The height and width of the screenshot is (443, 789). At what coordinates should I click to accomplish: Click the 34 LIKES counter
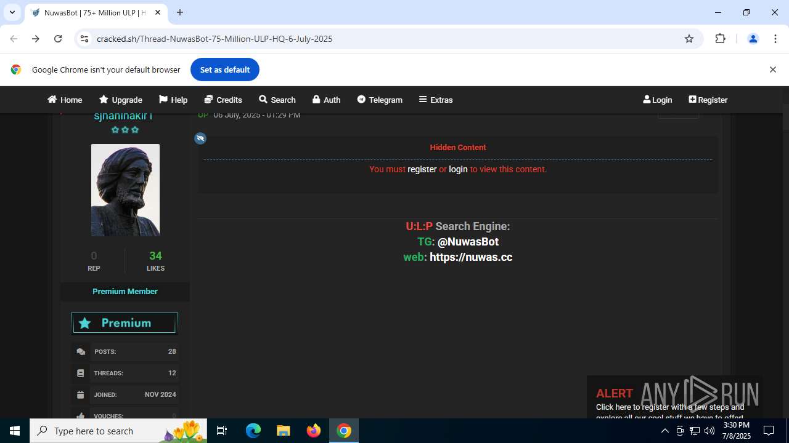(155, 261)
